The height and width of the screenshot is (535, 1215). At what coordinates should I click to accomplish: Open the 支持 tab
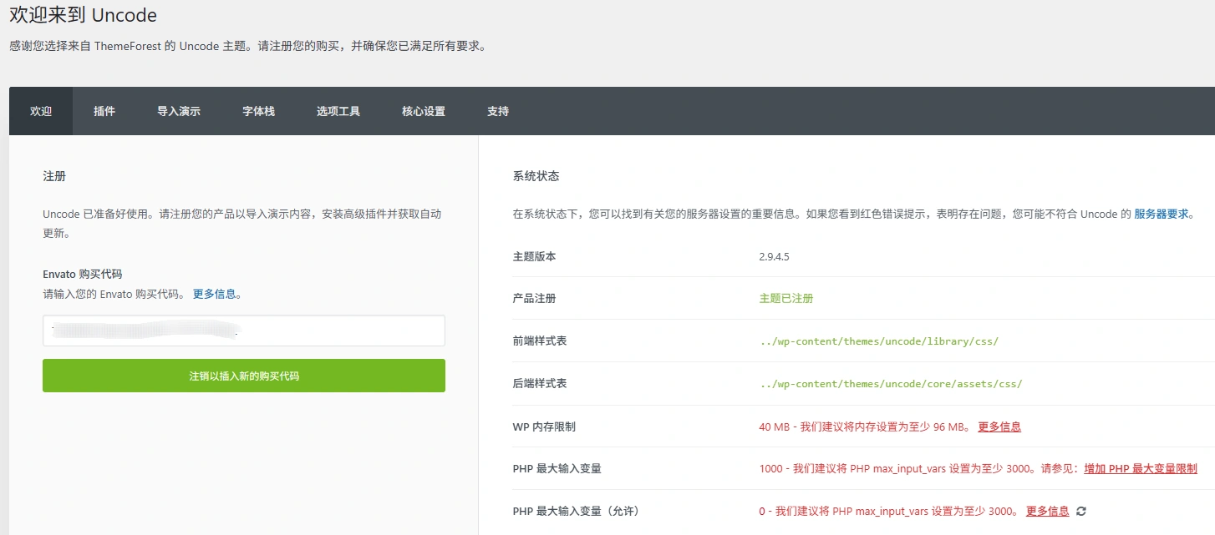coord(497,111)
